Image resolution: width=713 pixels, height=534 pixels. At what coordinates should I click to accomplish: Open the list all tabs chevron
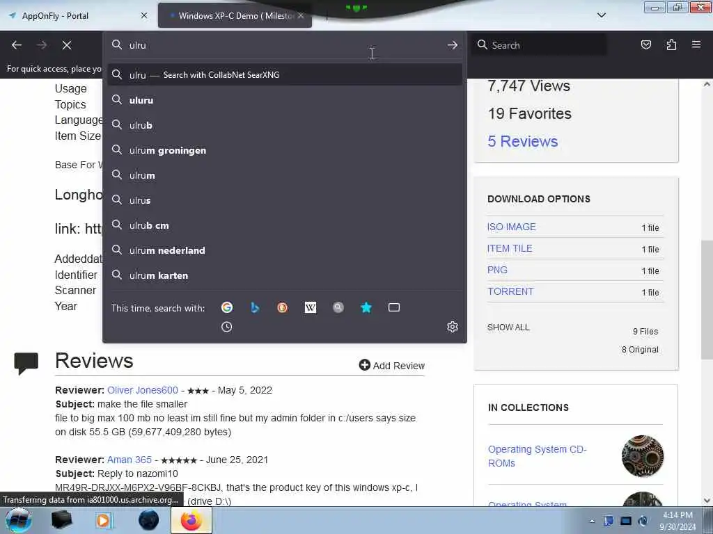601,15
